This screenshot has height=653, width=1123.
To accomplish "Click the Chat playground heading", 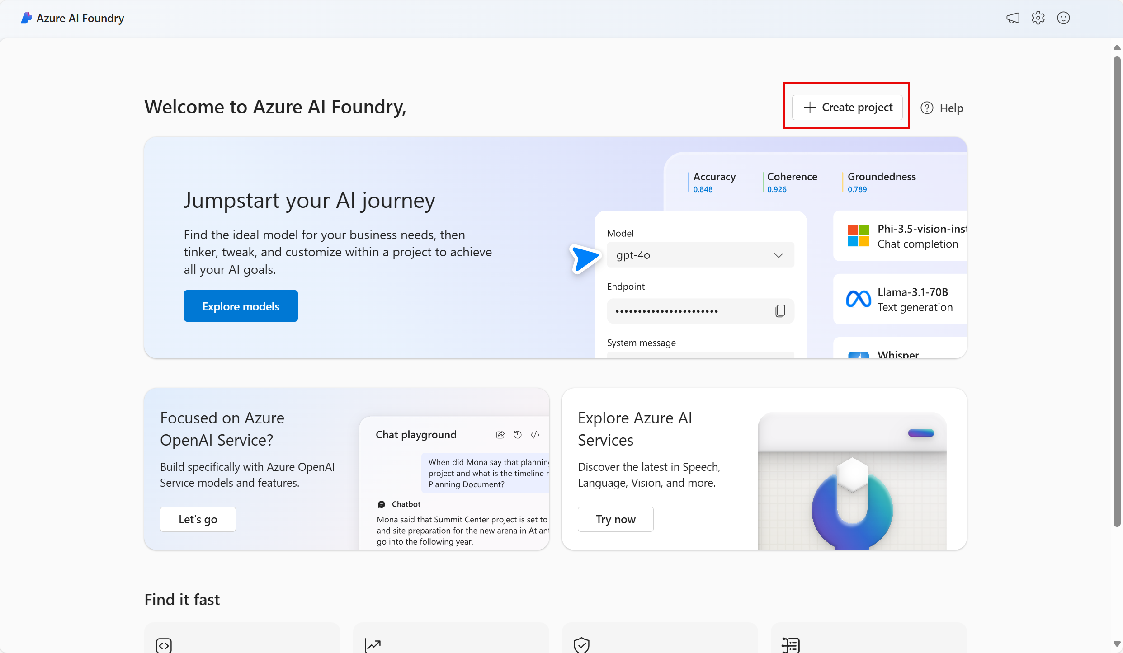I will click(416, 435).
